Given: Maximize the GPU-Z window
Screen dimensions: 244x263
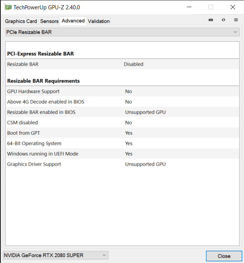Looking at the screenshot, I should 211,7.
